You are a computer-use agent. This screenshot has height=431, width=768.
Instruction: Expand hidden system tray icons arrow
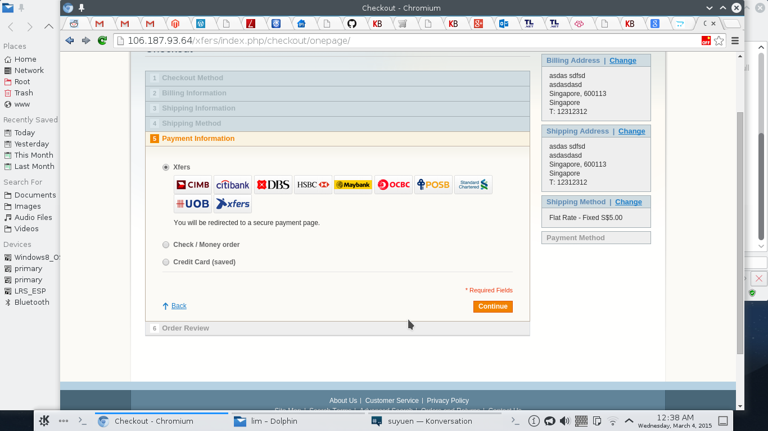[629, 421]
